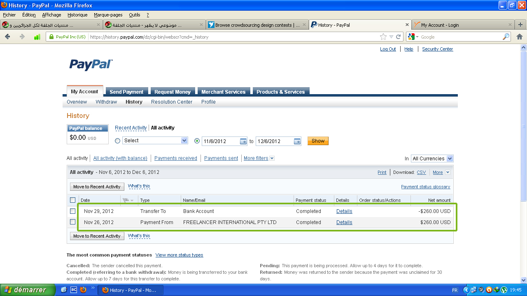Click the start date field 11/6/2012
Image resolution: width=527 pixels, height=296 pixels.
224,141
